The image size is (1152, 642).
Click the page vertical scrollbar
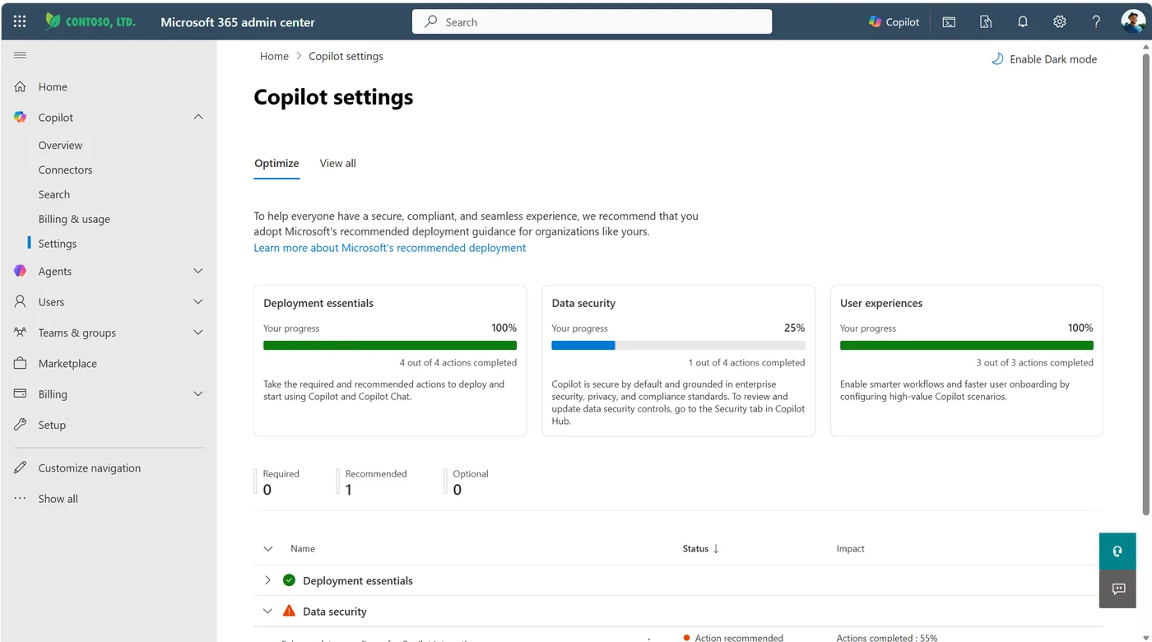pos(1145,284)
